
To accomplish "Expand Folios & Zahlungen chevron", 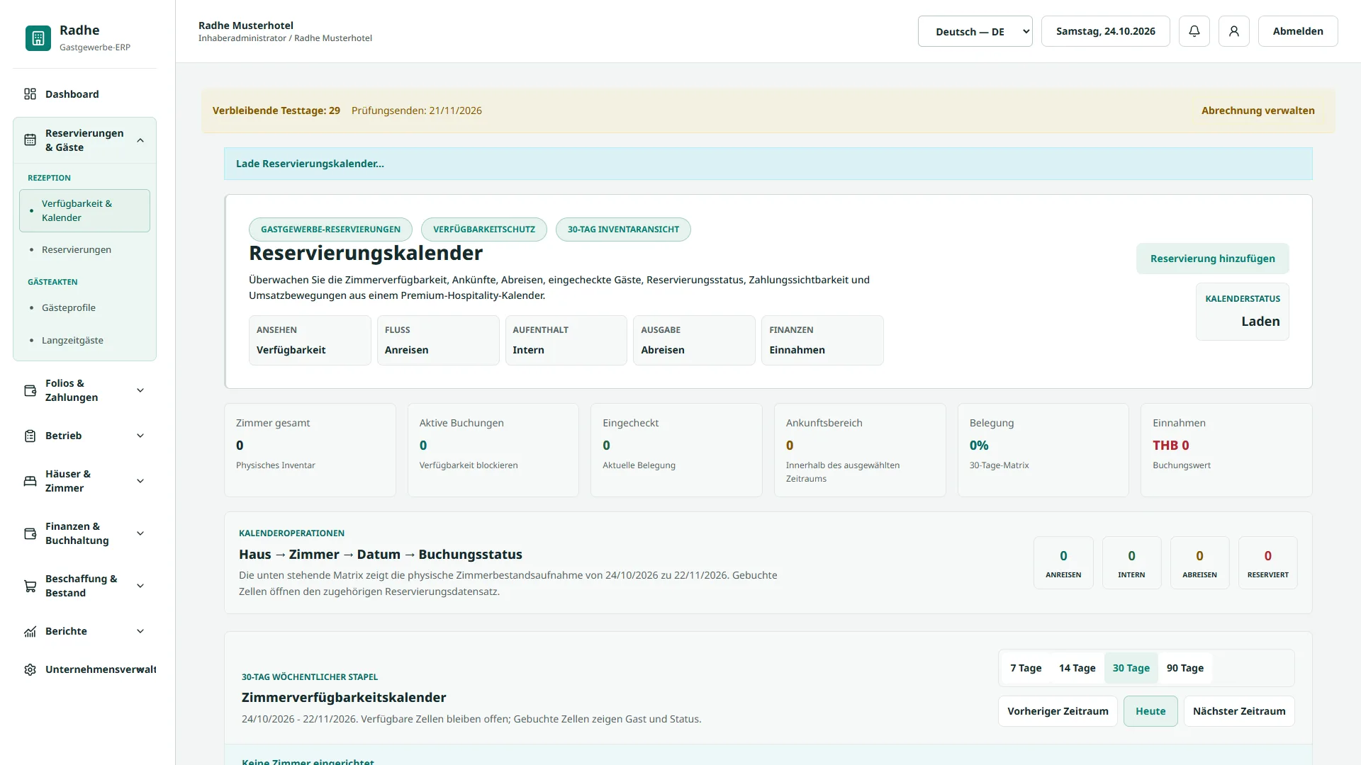I will click(x=140, y=390).
